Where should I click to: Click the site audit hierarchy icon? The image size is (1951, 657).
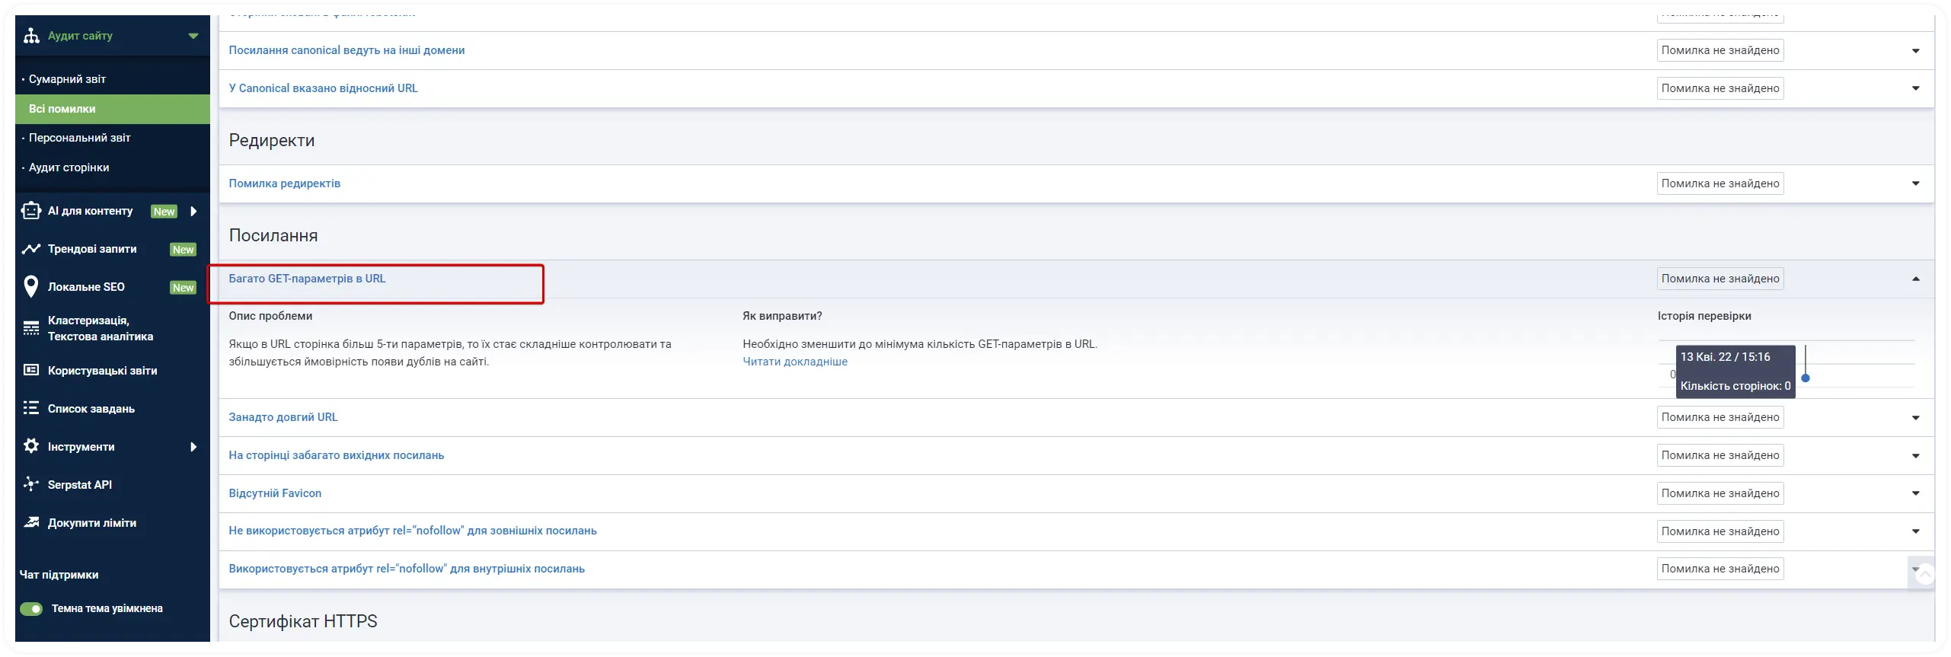point(31,36)
